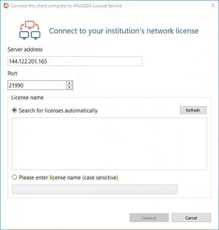Select Search for licenses automatically radio
This screenshot has height=230, width=219.
click(x=14, y=110)
